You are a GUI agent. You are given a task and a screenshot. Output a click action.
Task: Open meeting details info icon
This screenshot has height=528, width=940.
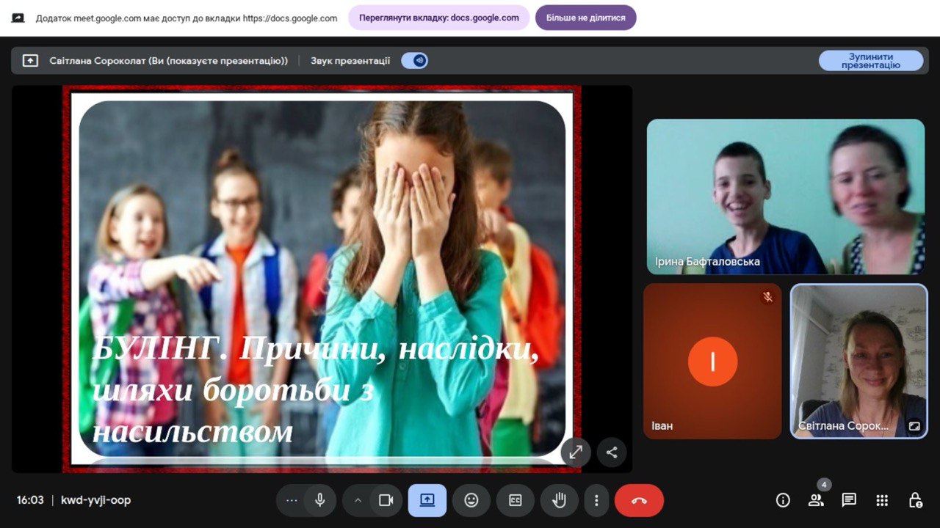(x=783, y=500)
